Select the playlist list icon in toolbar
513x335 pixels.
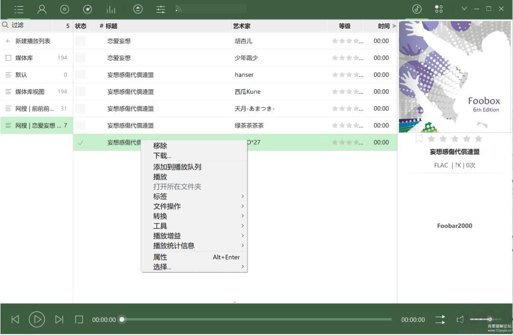click(19, 9)
